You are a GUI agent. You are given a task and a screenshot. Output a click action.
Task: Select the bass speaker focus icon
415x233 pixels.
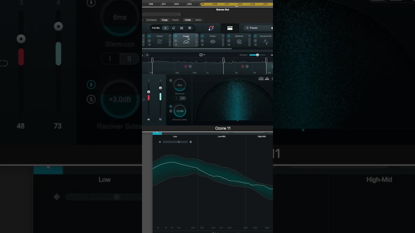point(190,28)
